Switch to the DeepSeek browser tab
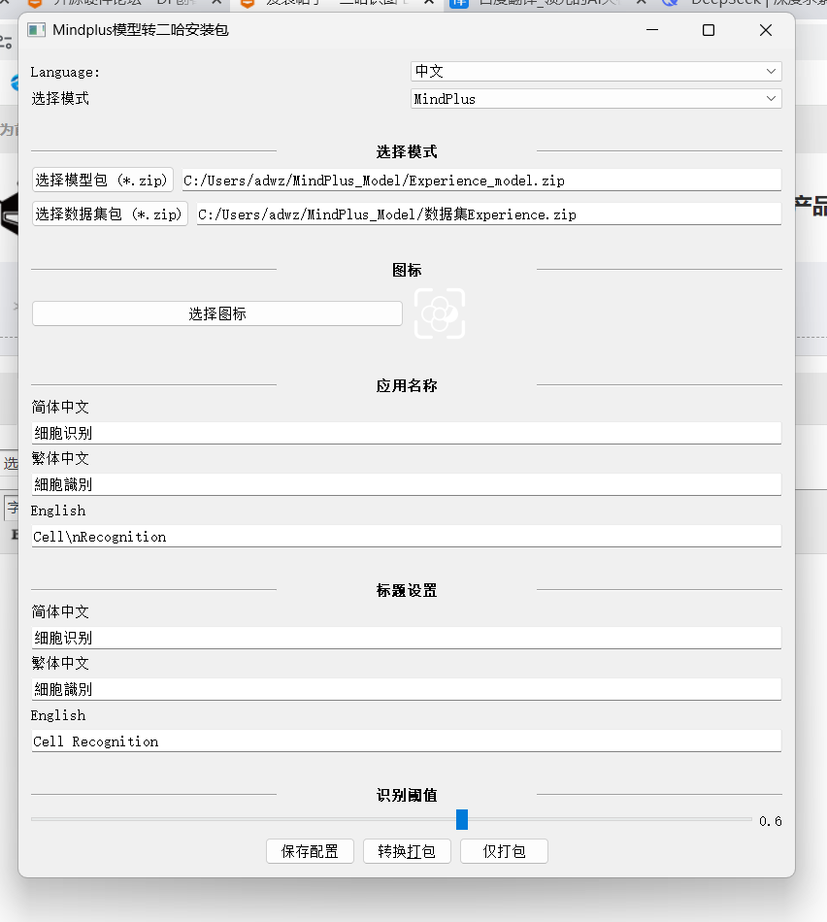 pyautogui.click(x=738, y=5)
